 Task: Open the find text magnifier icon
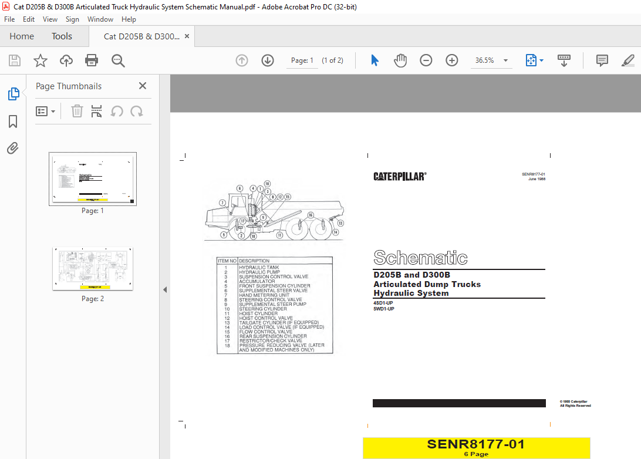pos(118,60)
